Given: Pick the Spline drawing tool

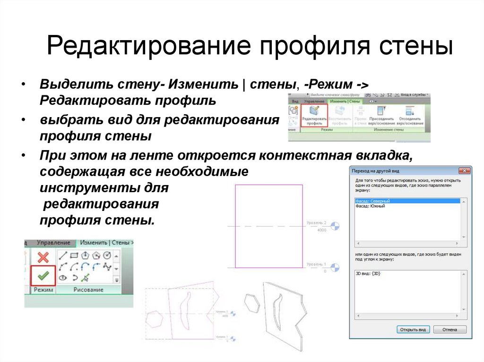Looking at the screenshot, I should coord(108,267).
